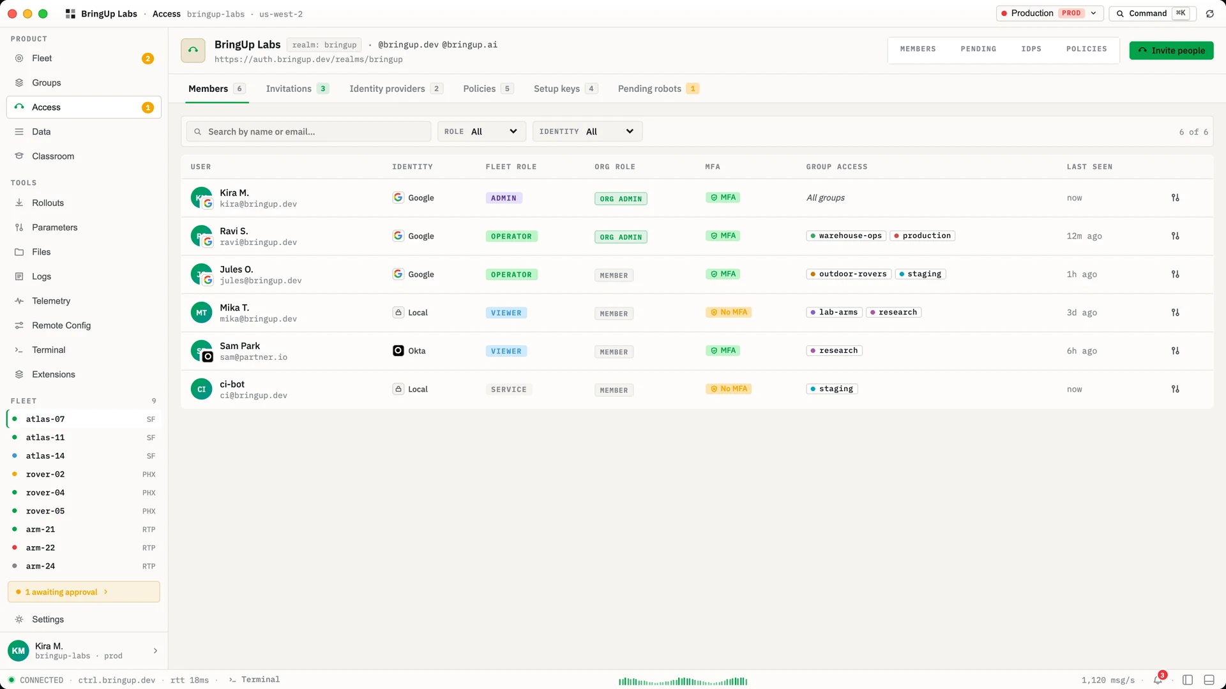Open permissions settings icon for Sam Park

(1175, 351)
